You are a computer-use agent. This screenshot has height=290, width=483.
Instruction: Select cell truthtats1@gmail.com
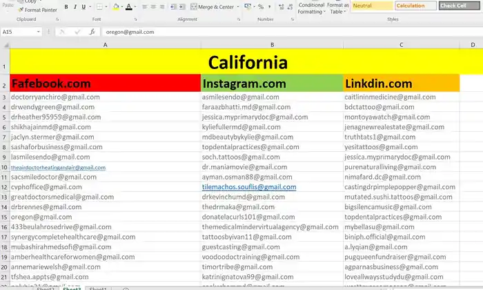tap(402, 137)
